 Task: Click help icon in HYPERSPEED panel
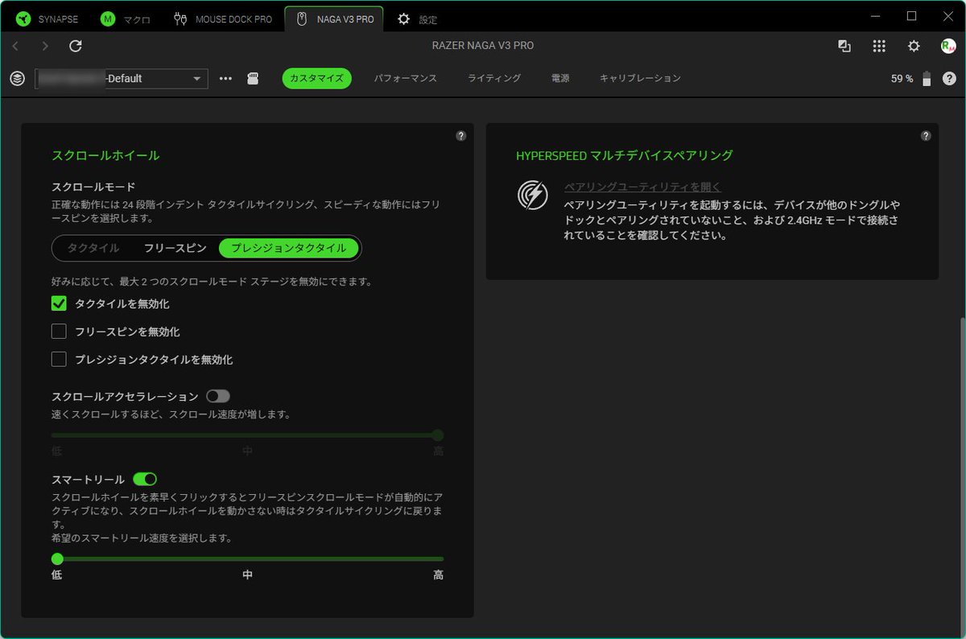coord(926,136)
